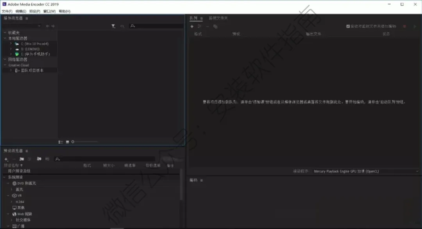Click the 输出文件 column header in queue
The width and height of the screenshot is (422, 229).
pyautogui.click(x=313, y=34)
